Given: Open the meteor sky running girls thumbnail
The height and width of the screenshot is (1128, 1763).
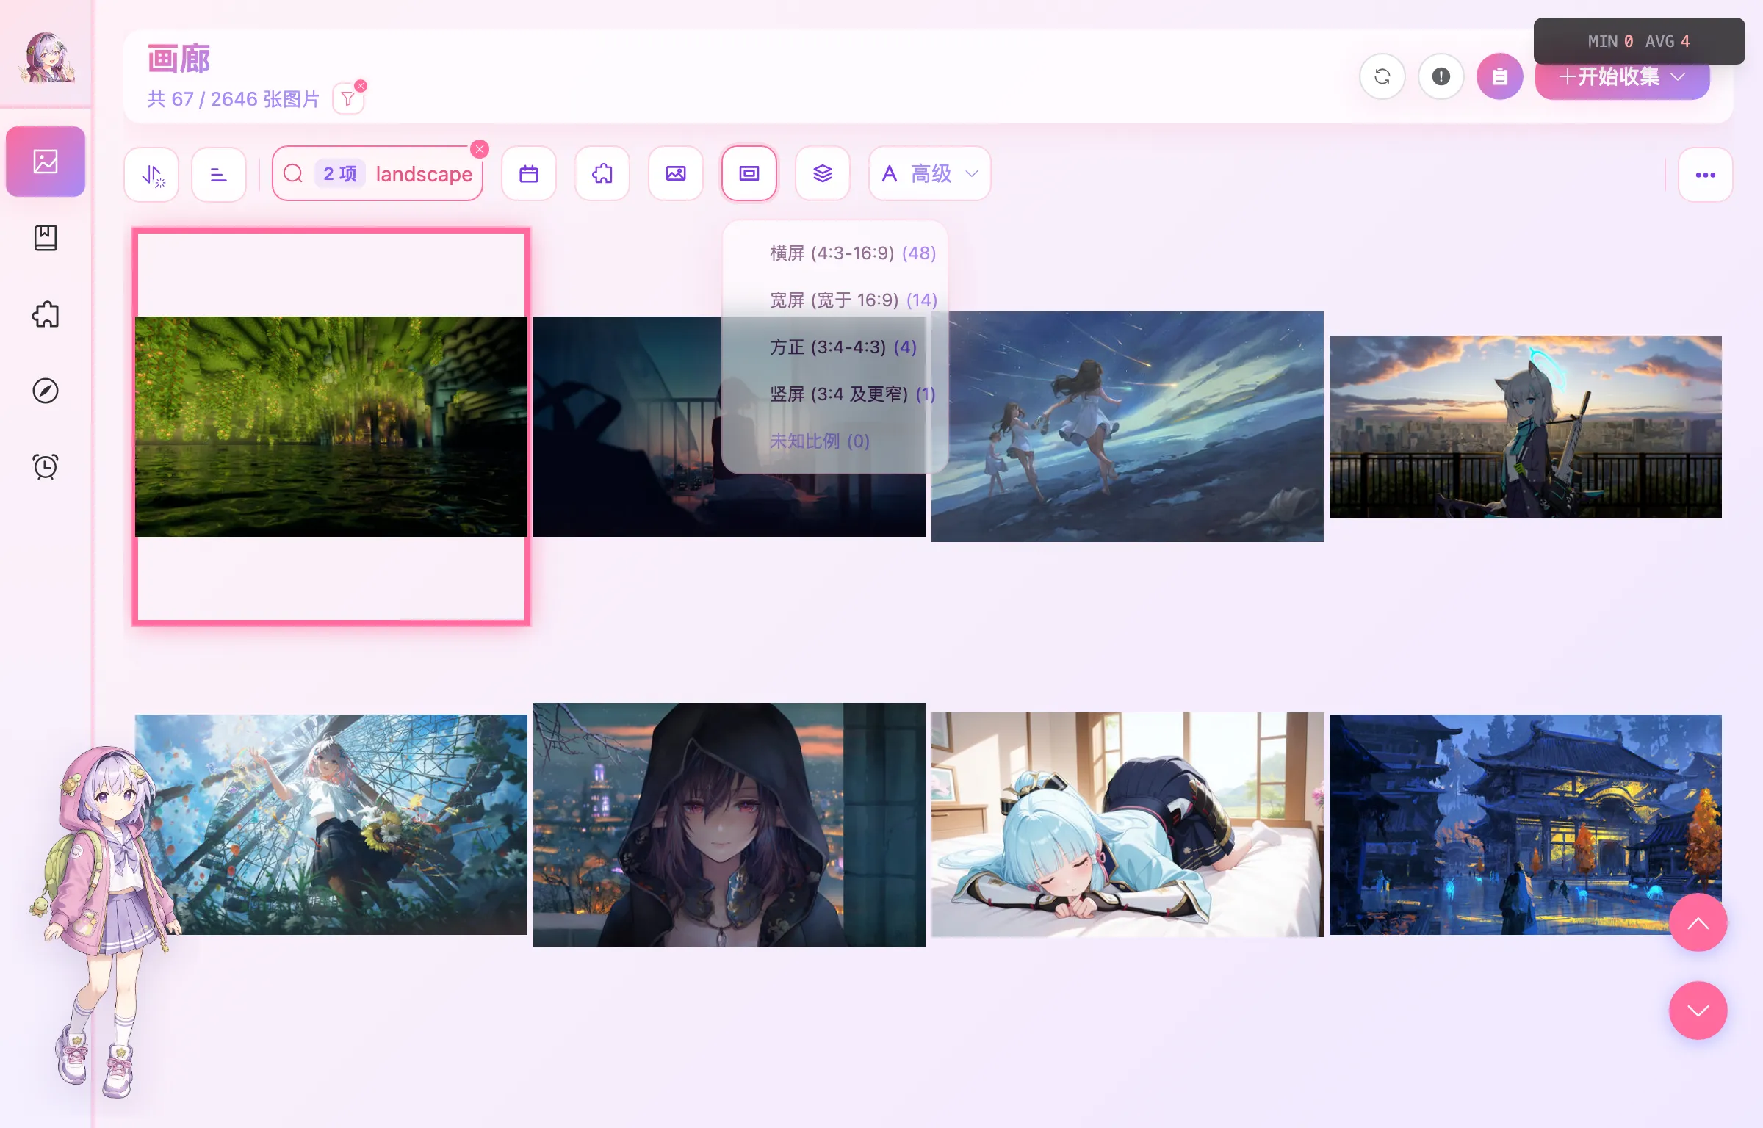Looking at the screenshot, I should tap(1128, 427).
